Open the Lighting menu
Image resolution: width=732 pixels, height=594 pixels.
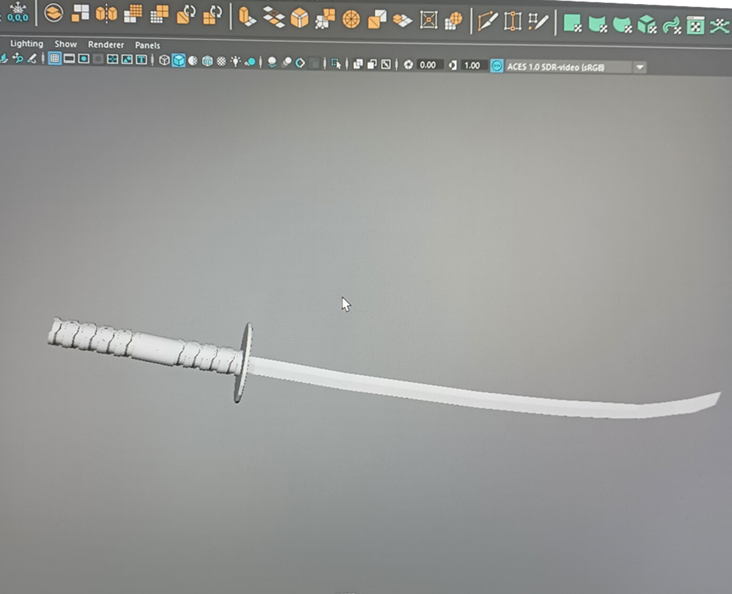(26, 44)
